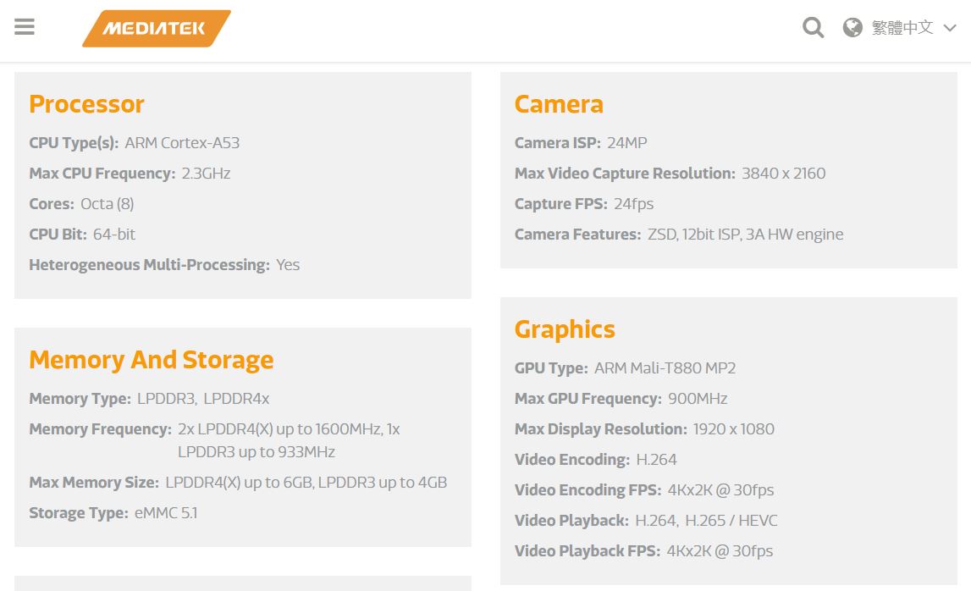Open the hamburger navigation menu
The width and height of the screenshot is (971, 591).
[x=25, y=26]
